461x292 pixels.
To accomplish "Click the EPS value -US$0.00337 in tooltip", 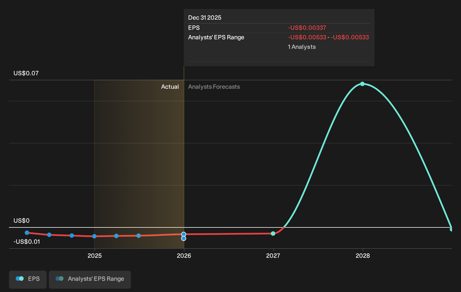I will click(x=307, y=28).
